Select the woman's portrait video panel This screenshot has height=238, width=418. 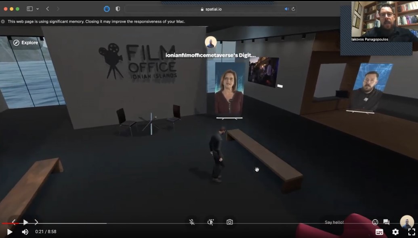click(x=229, y=90)
